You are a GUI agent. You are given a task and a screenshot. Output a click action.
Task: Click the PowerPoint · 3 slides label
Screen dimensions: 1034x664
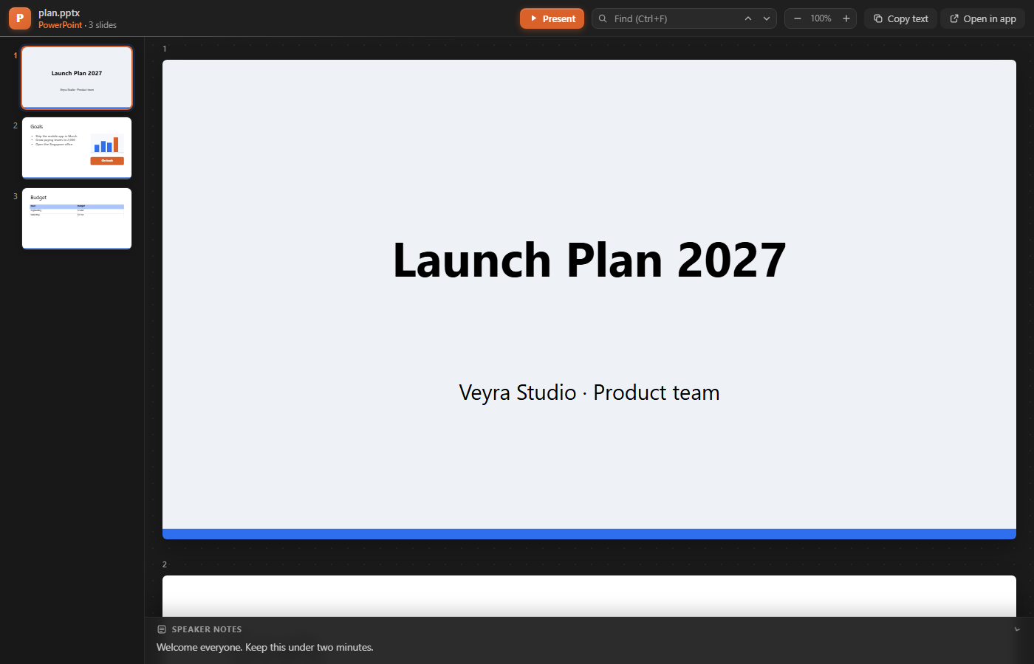pos(78,25)
